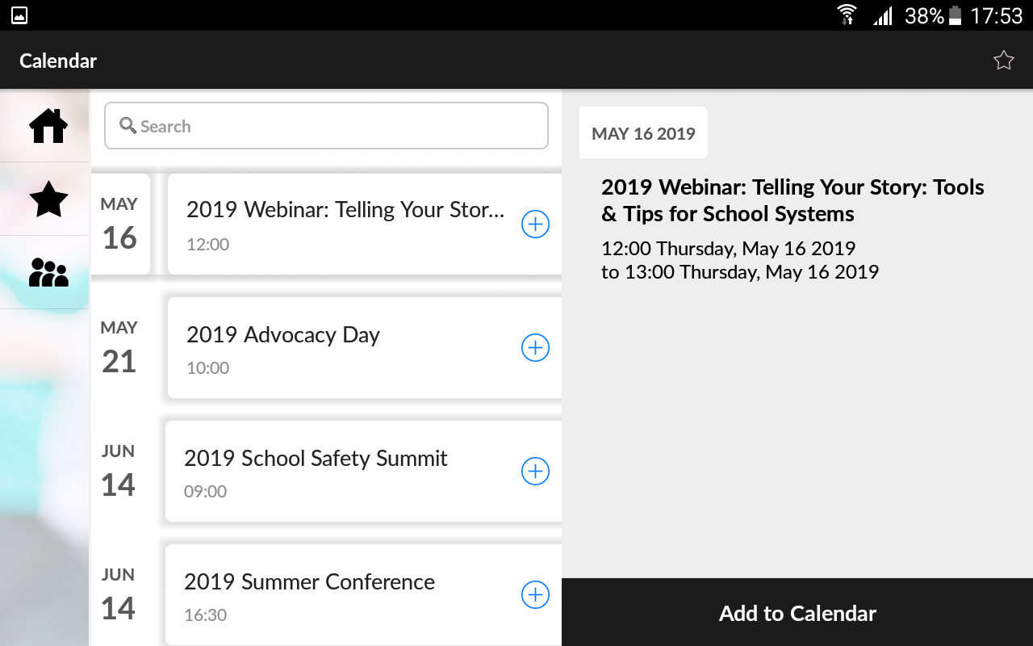This screenshot has width=1033, height=646.
Task: Open the People group sidebar icon
Action: point(48,273)
